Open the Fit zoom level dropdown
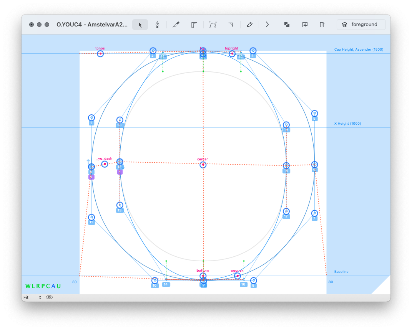412x330 pixels. (32, 297)
